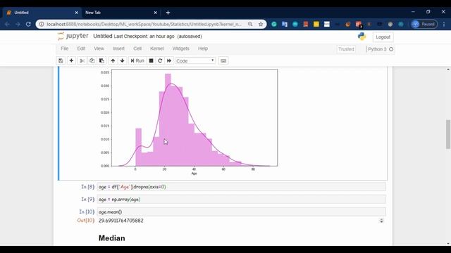Click the Logout button

[383, 37]
